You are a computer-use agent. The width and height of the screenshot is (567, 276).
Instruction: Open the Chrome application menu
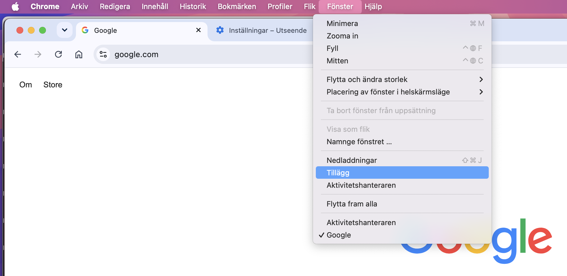(45, 7)
